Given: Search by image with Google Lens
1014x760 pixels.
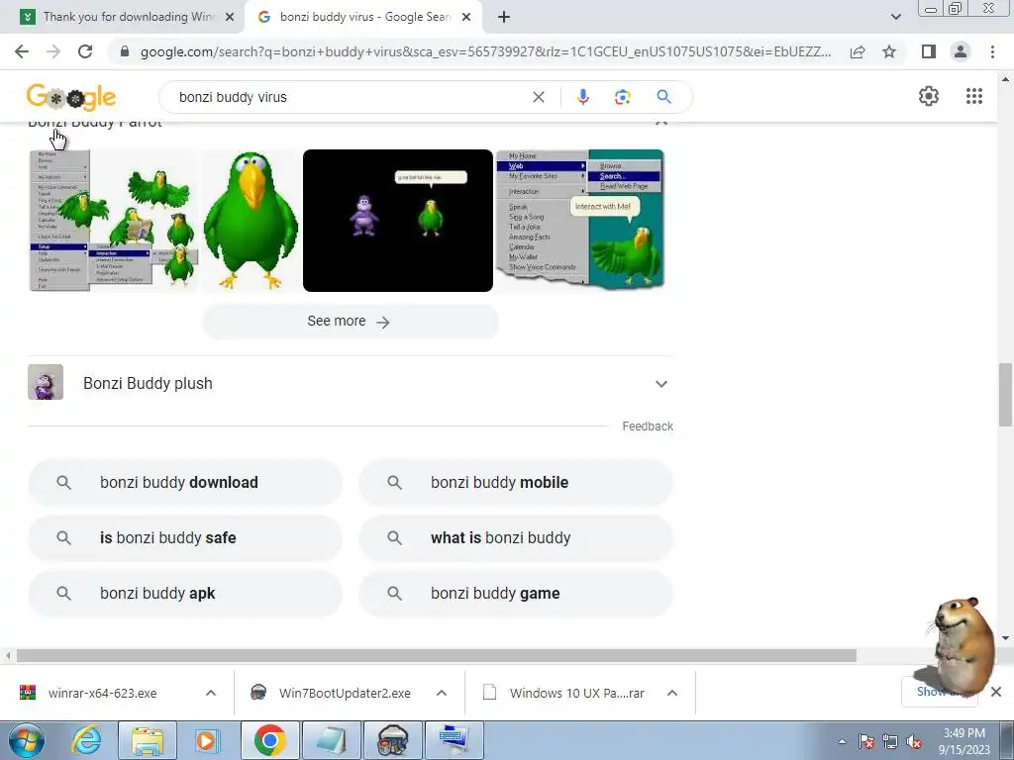Looking at the screenshot, I should tap(622, 97).
